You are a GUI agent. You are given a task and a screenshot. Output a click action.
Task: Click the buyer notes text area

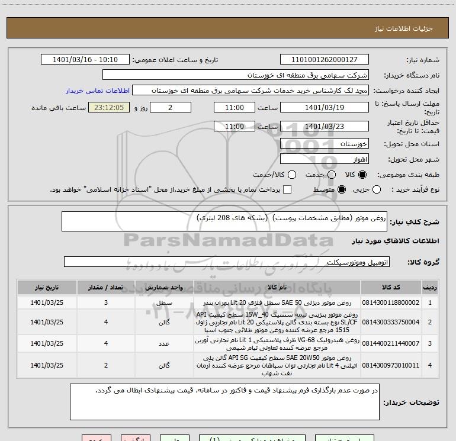(x=224, y=402)
